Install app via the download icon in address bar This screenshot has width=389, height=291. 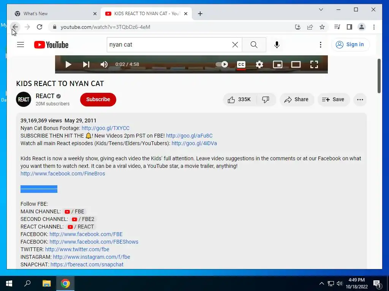pyautogui.click(x=298, y=27)
